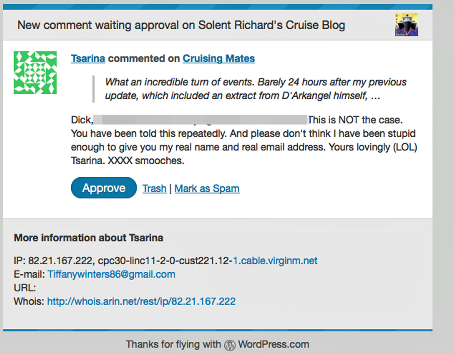Click the italic quoted post excerpt
454x354 pixels.
[255, 89]
